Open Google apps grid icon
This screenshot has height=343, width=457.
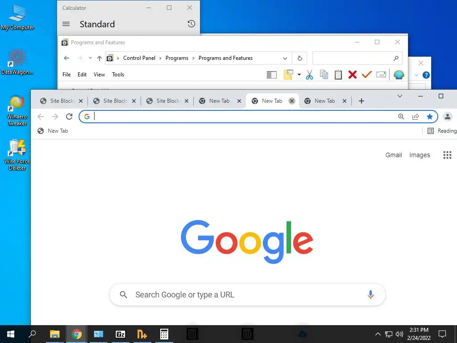(x=447, y=155)
